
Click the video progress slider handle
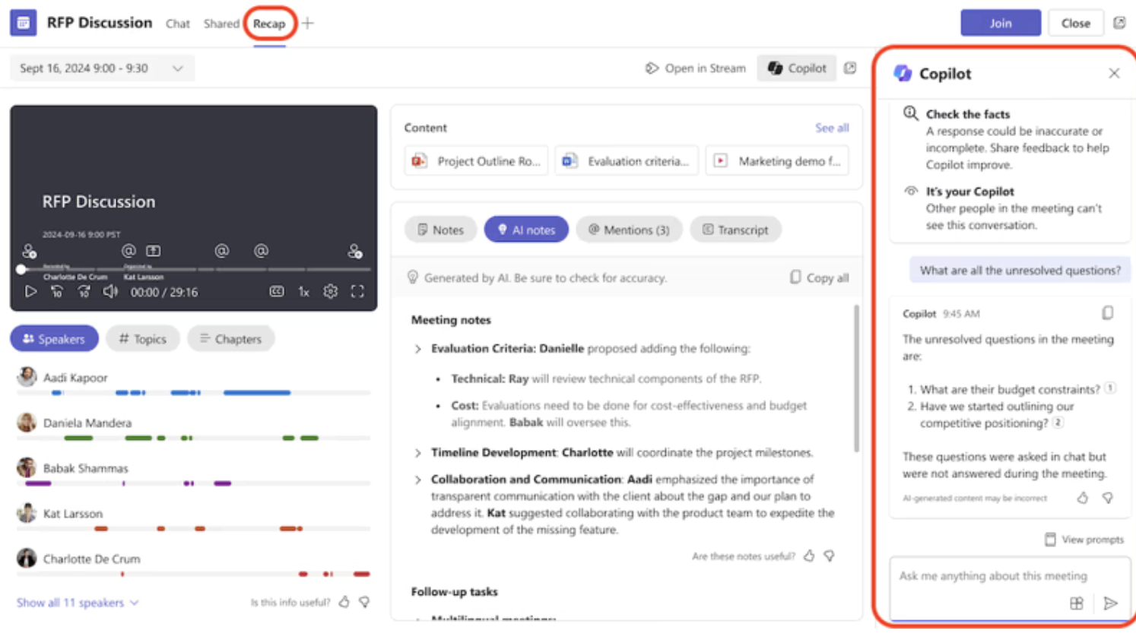pyautogui.click(x=21, y=269)
